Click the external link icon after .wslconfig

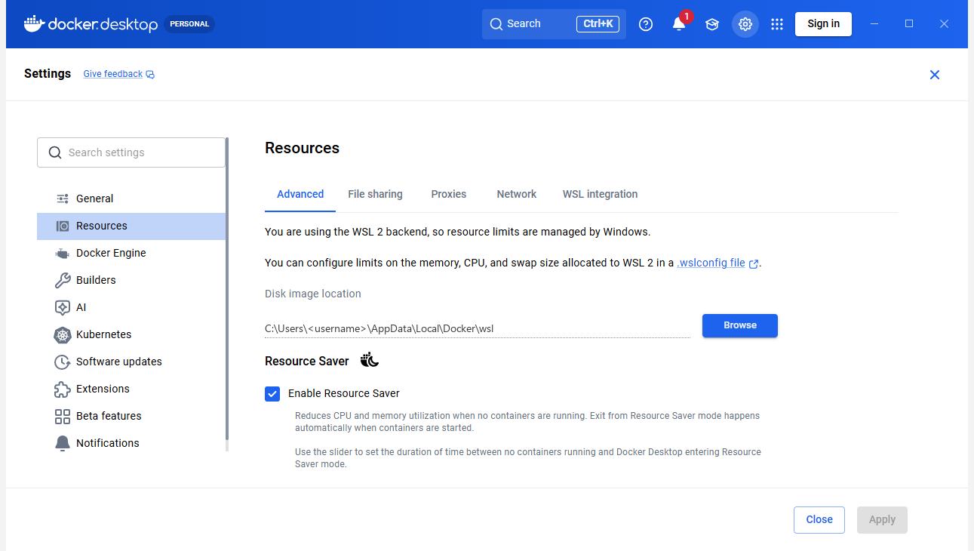754,264
